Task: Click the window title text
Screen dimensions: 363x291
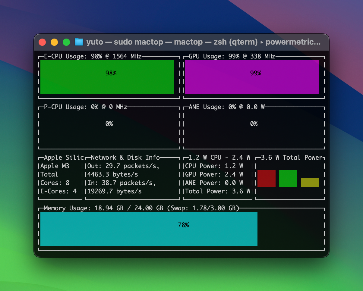Action: coord(204,42)
